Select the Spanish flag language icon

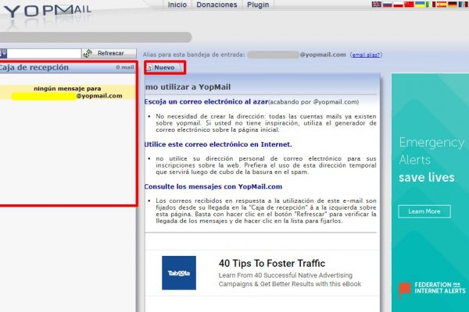[x=442, y=4]
